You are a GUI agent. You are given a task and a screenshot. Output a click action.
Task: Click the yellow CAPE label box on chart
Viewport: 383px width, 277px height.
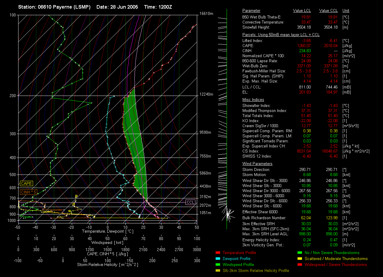(x=27, y=184)
